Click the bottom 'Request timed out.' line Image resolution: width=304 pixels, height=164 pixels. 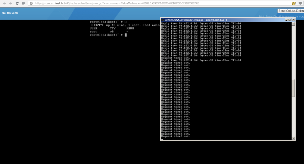coord(176,136)
